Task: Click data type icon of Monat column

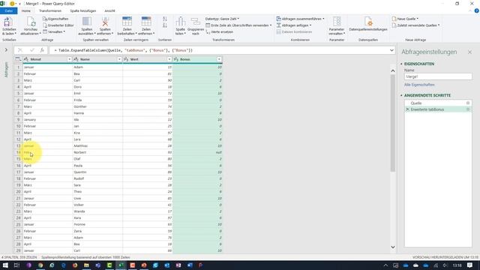Action: [x=26, y=59]
